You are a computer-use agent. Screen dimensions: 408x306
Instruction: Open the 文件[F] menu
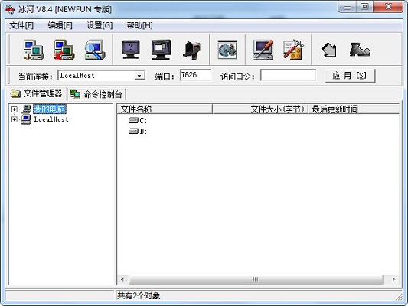(x=21, y=25)
